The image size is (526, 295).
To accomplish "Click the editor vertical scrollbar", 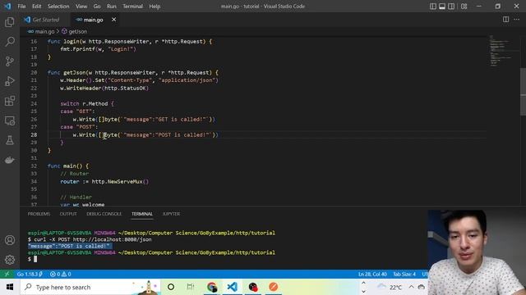I will point(523,92).
